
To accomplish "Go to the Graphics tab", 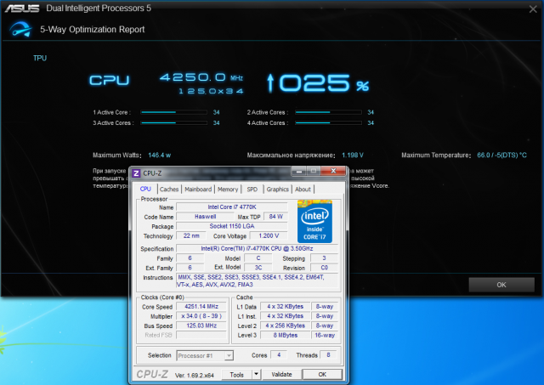I will [x=278, y=190].
